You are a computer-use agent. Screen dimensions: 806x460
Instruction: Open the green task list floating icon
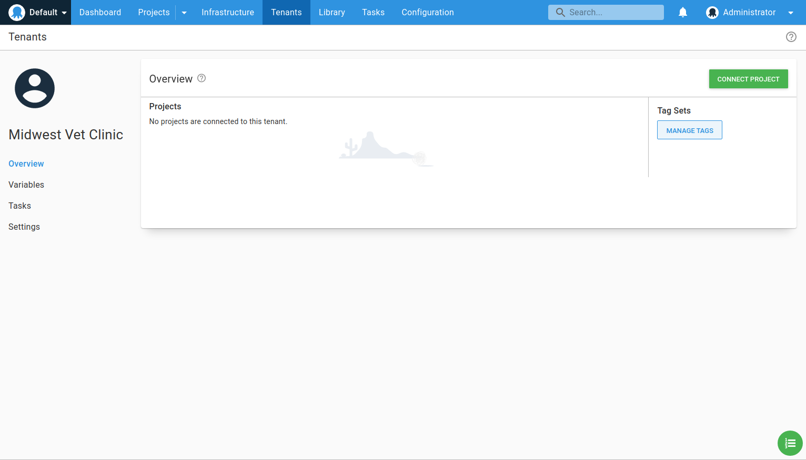(790, 443)
